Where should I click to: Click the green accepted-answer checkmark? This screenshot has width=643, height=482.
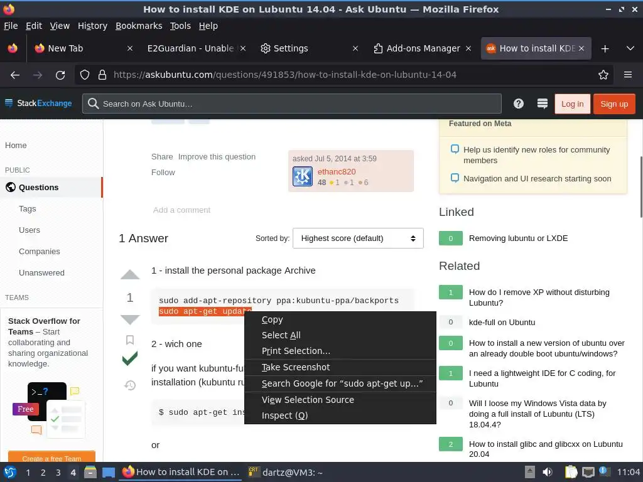(x=130, y=358)
